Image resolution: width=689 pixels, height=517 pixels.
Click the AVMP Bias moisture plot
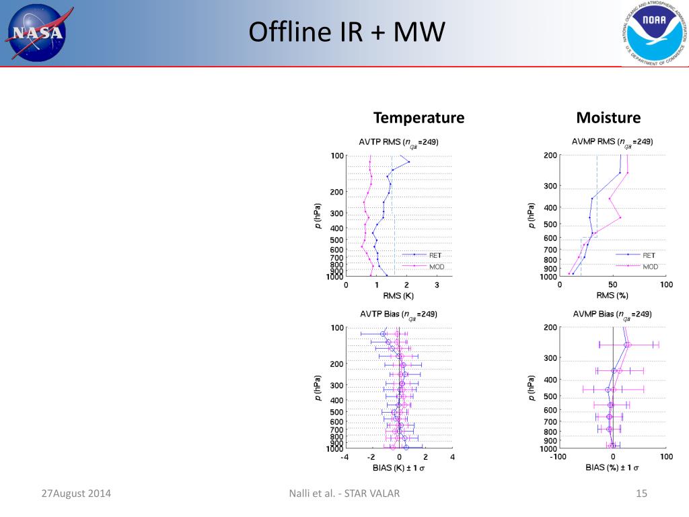(x=612, y=388)
